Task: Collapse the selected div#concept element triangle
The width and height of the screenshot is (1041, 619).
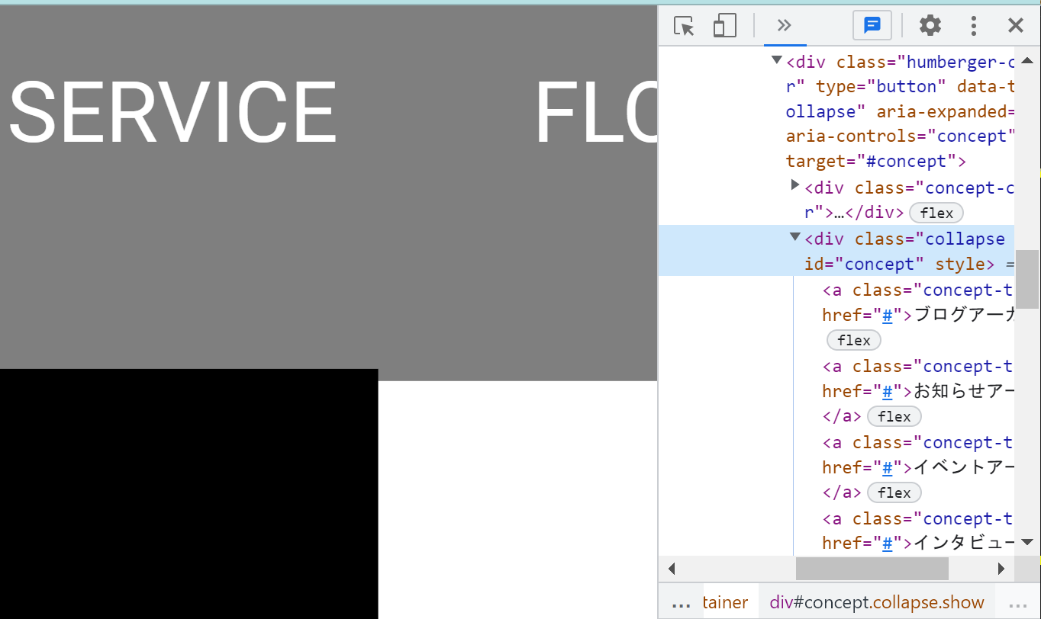Action: point(794,237)
